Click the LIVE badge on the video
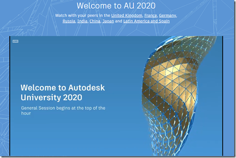 click(15, 41)
